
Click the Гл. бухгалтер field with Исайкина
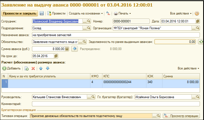[163, 97]
